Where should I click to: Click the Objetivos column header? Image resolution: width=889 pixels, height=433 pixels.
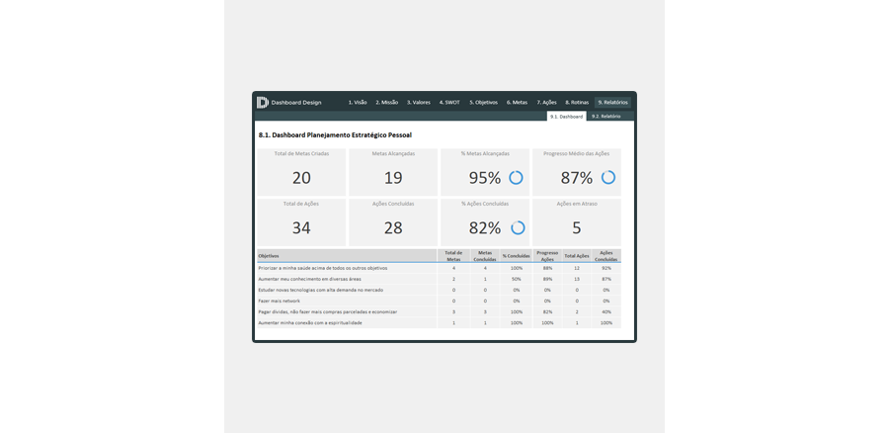(346, 255)
